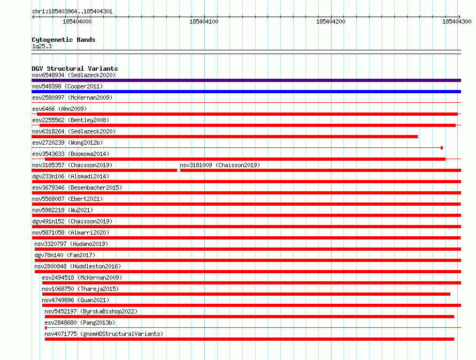Select the esv2494518 (McKernan2009) label
The width and height of the screenshot is (476, 360).
82,277
